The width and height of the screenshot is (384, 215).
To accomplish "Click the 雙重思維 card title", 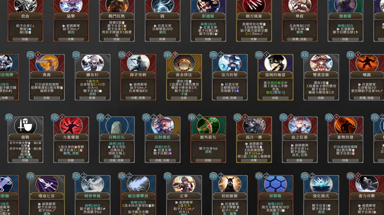I will pos(321,75).
